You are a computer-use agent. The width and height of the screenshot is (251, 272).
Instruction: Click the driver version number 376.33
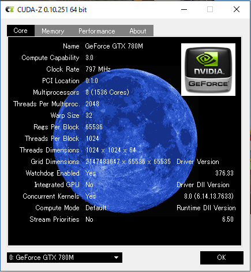coord(224,173)
